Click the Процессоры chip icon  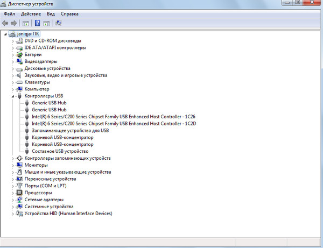[x=19, y=193]
